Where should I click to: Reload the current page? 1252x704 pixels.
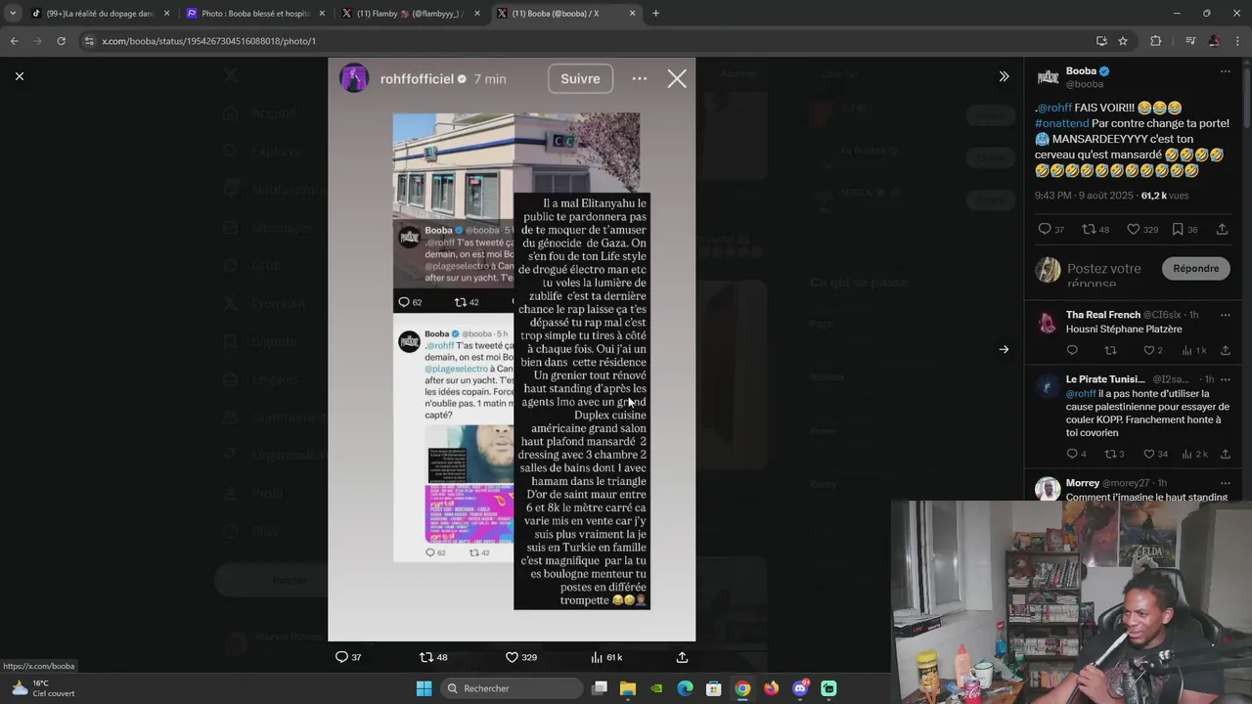(61, 41)
